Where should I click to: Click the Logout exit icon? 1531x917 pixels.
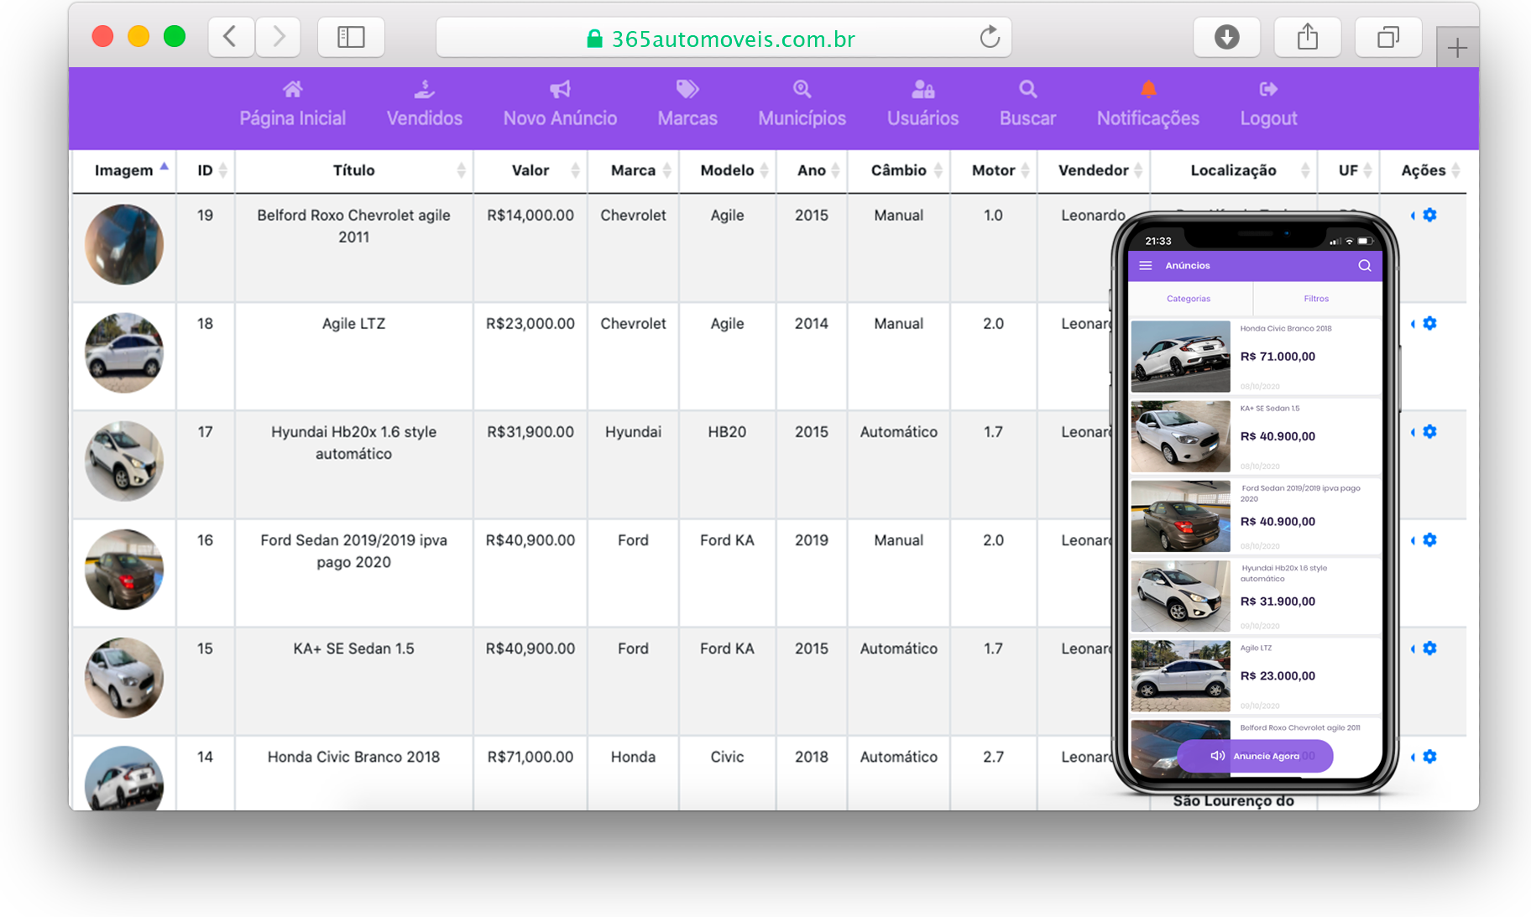coord(1267,90)
